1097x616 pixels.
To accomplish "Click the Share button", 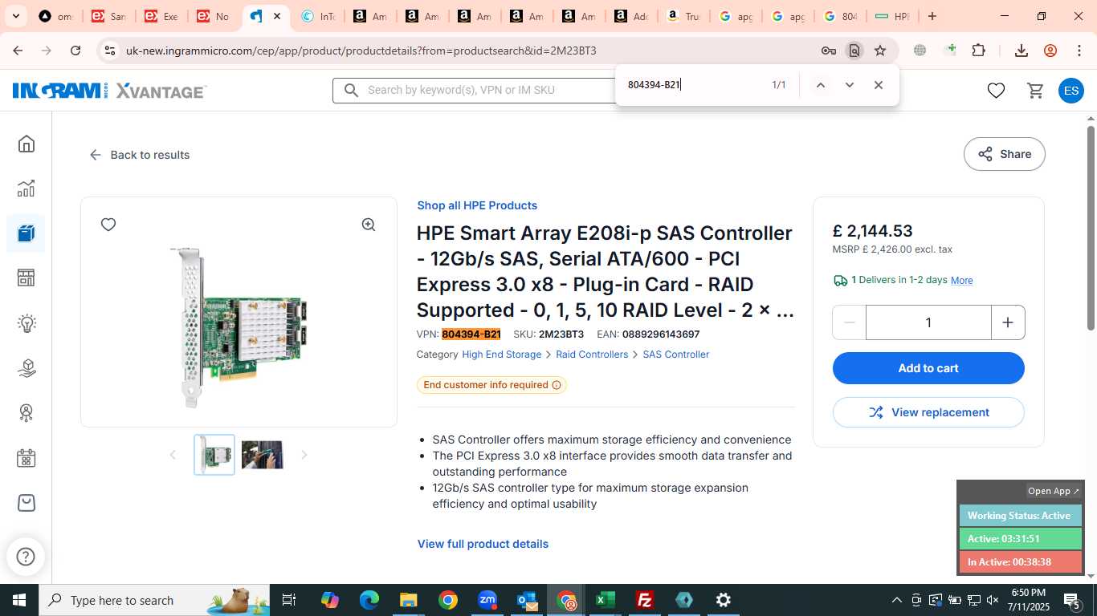I will point(1004,154).
